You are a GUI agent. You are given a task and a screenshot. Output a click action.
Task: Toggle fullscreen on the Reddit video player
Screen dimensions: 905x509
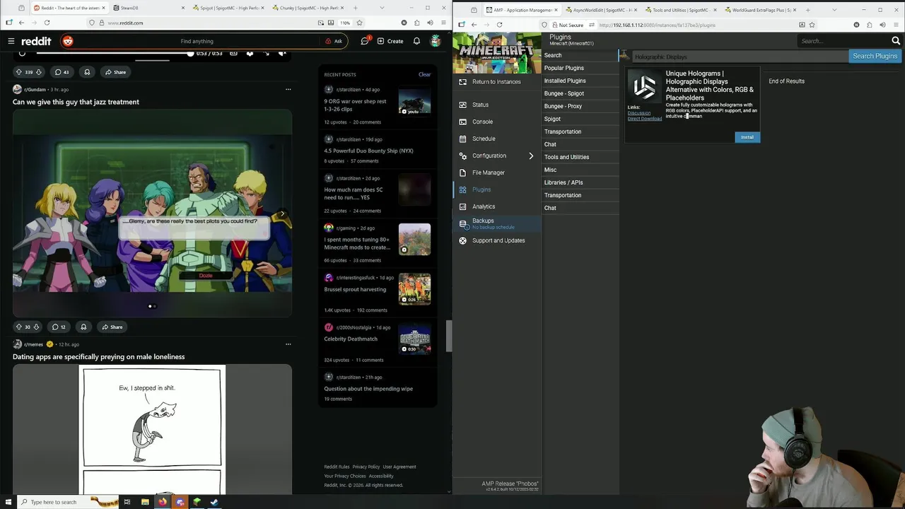(266, 54)
